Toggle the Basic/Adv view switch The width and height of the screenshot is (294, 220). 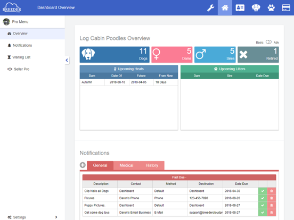pyautogui.click(x=268, y=42)
